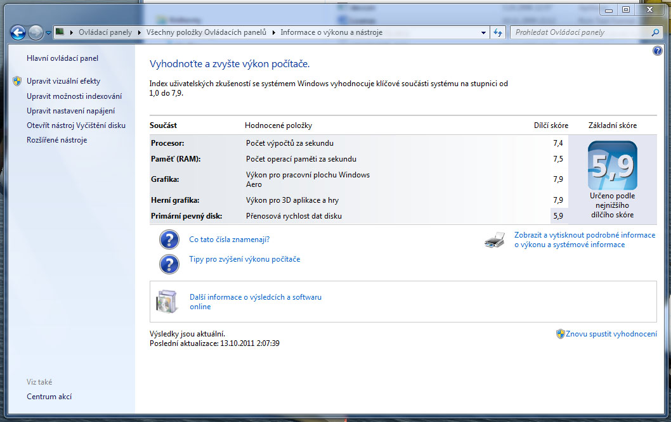Expand the root arrow before 'Ovládací panely'
Image resolution: width=671 pixels, height=422 pixels.
pyautogui.click(x=72, y=32)
